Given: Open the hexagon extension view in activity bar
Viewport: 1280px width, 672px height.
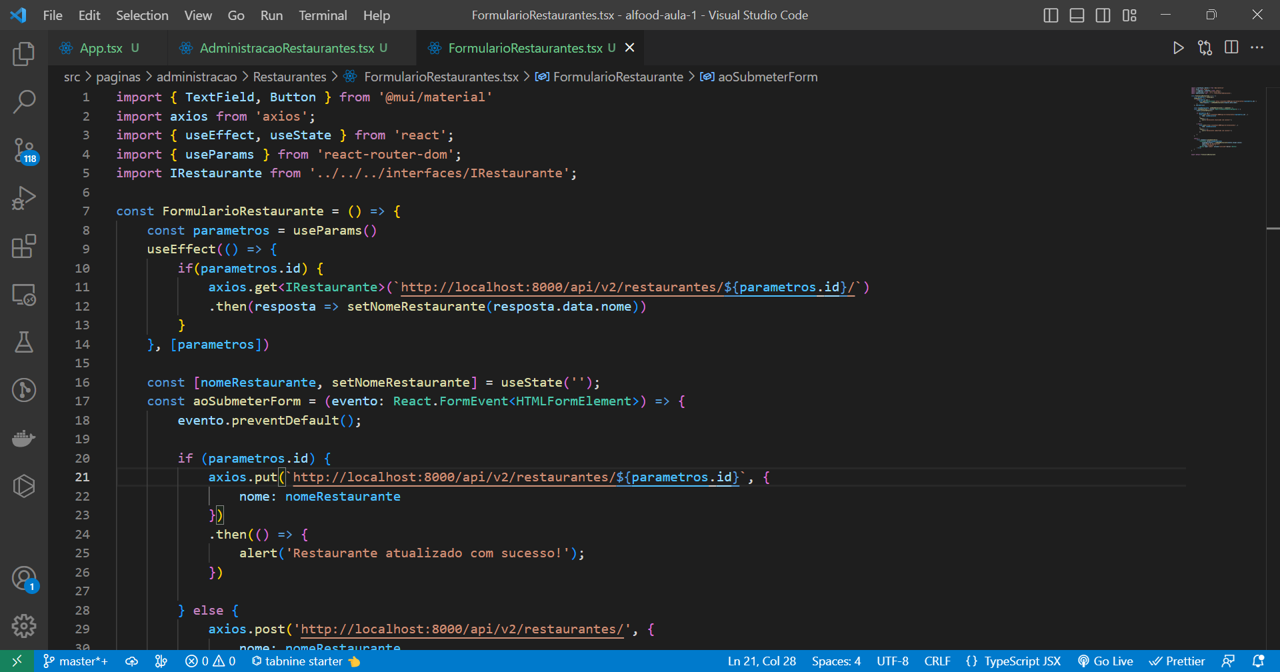Looking at the screenshot, I should tap(24, 486).
